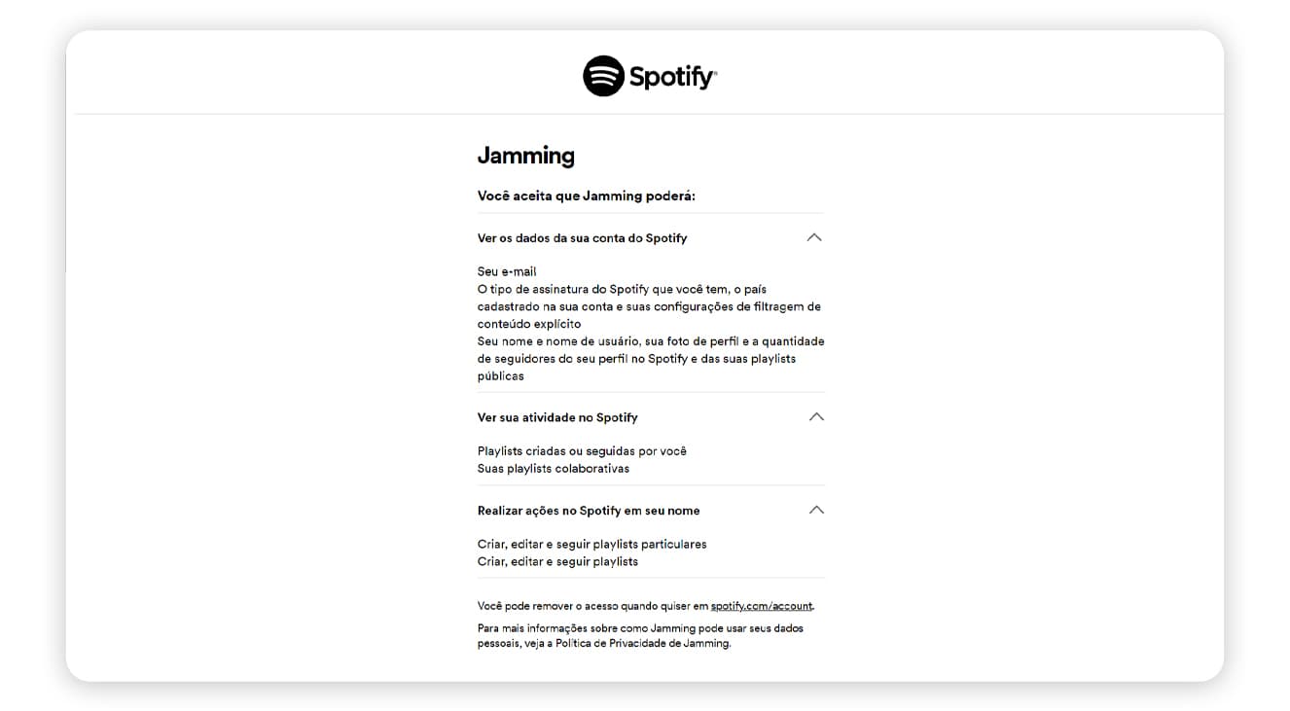Click the Jamming app title heading

tap(526, 156)
